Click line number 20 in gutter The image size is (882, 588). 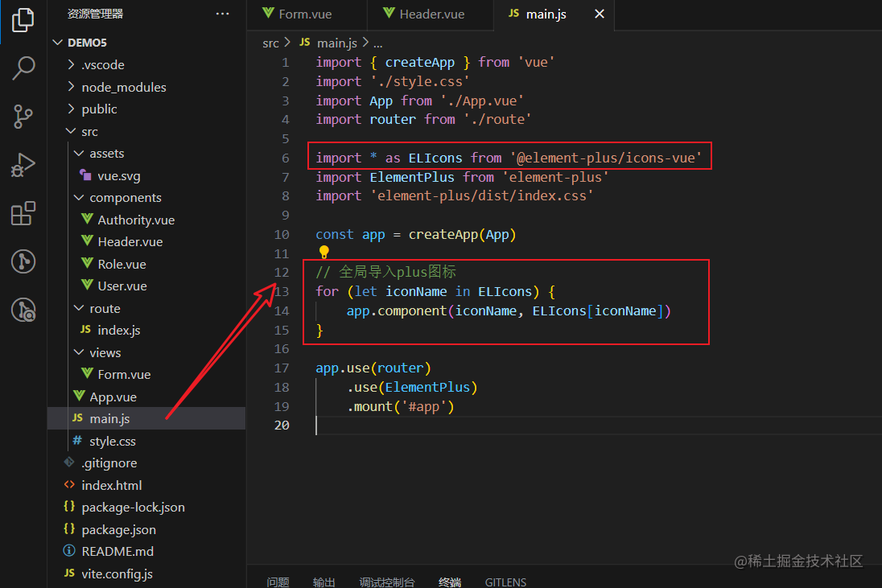(282, 425)
